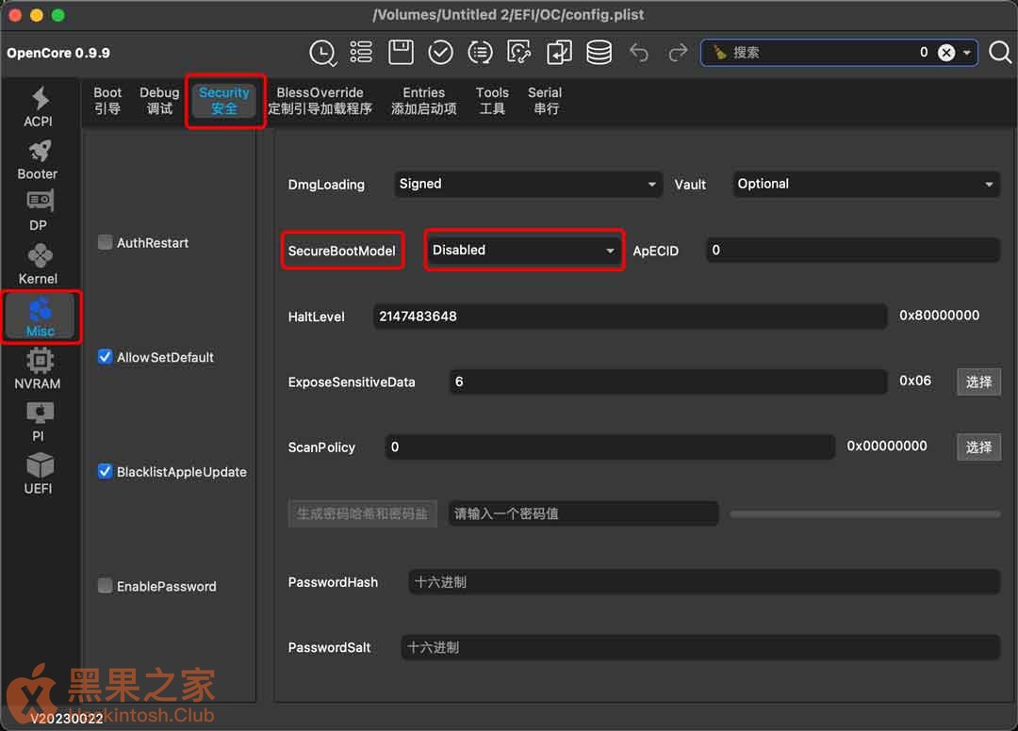Switch to the Entries tab
Image resolution: width=1018 pixels, height=731 pixels.
424,101
